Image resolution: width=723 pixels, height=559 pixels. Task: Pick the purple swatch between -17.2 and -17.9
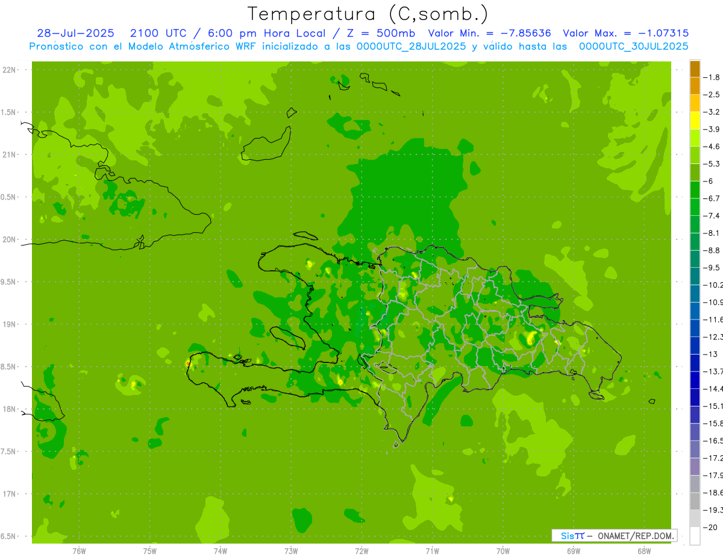tap(695, 466)
